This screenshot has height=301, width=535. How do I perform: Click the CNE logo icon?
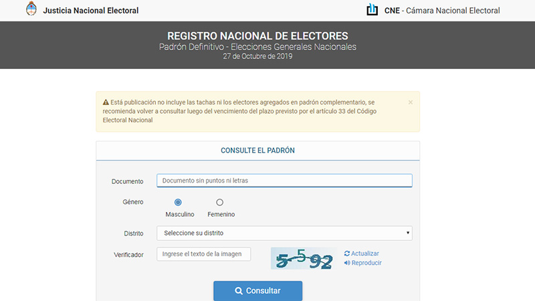372,9
